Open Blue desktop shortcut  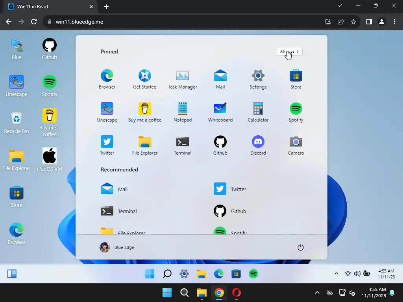pyautogui.click(x=17, y=49)
